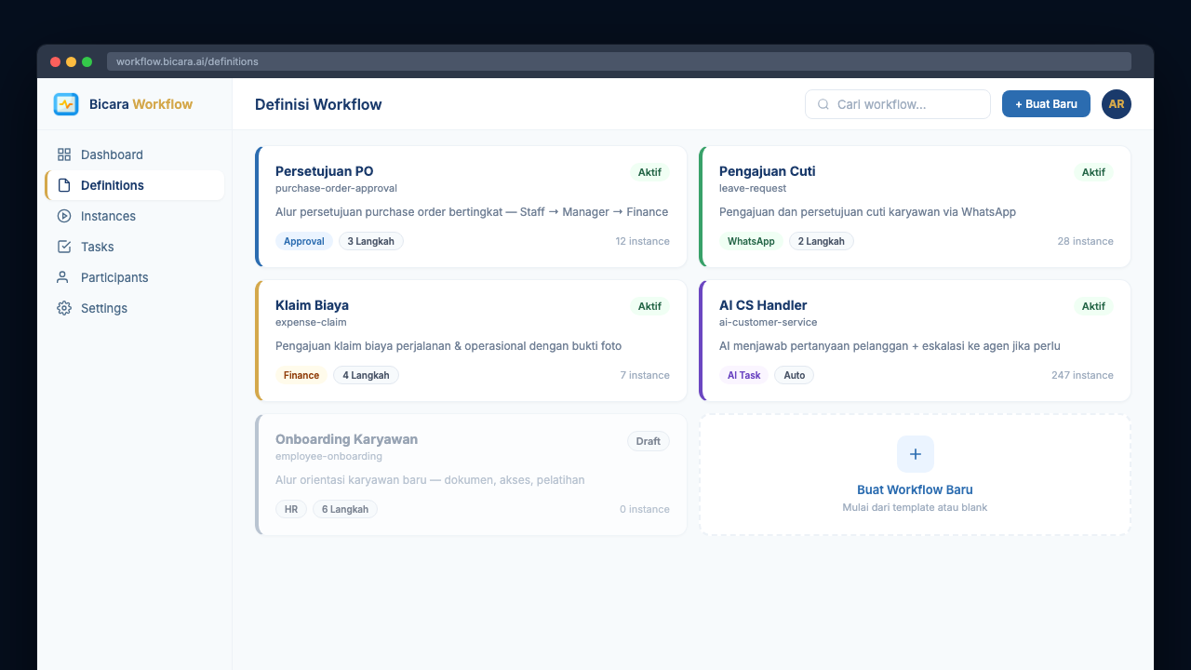Click the Aktif badge on Persetujuan PO
Image resolution: width=1191 pixels, height=670 pixels.
pos(649,172)
